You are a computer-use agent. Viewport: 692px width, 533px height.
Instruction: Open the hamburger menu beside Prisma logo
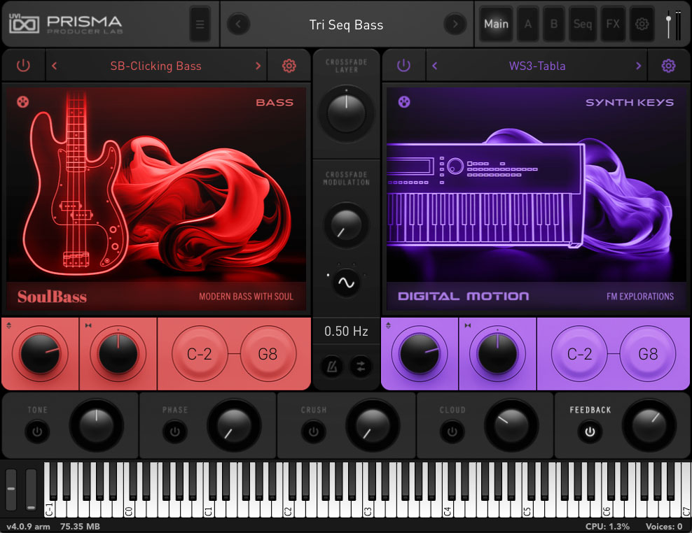coord(200,24)
